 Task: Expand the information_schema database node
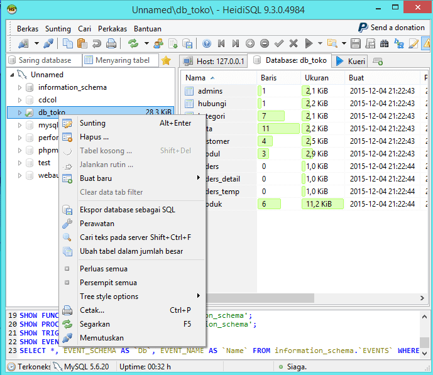[19, 88]
